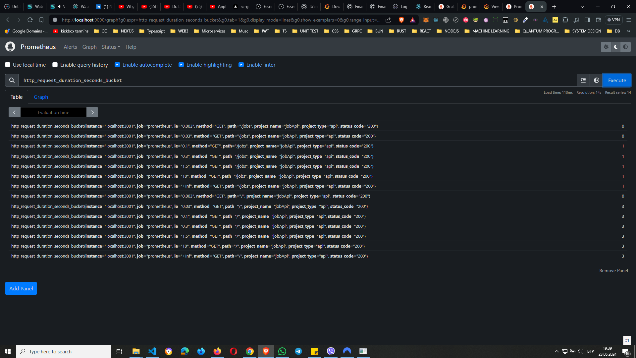
Task: Switch to the Graph tab
Action: pos(40,96)
